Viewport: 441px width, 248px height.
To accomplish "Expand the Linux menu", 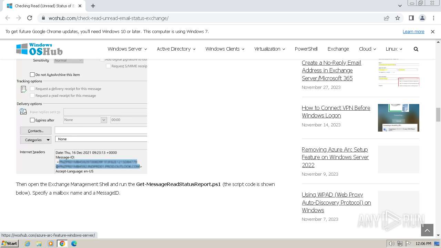I will pos(394,49).
